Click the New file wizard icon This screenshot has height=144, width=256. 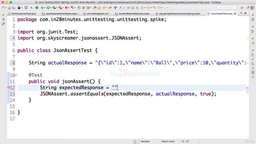3,8
